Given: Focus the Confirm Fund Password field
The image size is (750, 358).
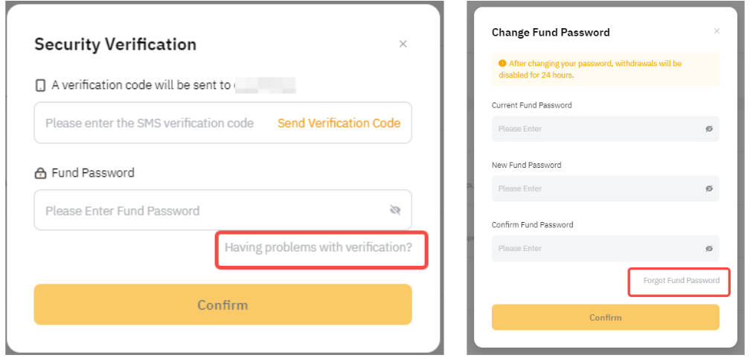Looking at the screenshot, I should (x=595, y=248).
